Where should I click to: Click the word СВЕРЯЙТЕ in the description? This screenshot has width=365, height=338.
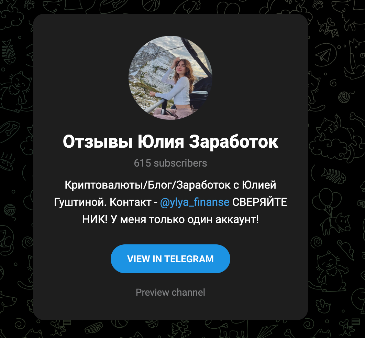[259, 202]
